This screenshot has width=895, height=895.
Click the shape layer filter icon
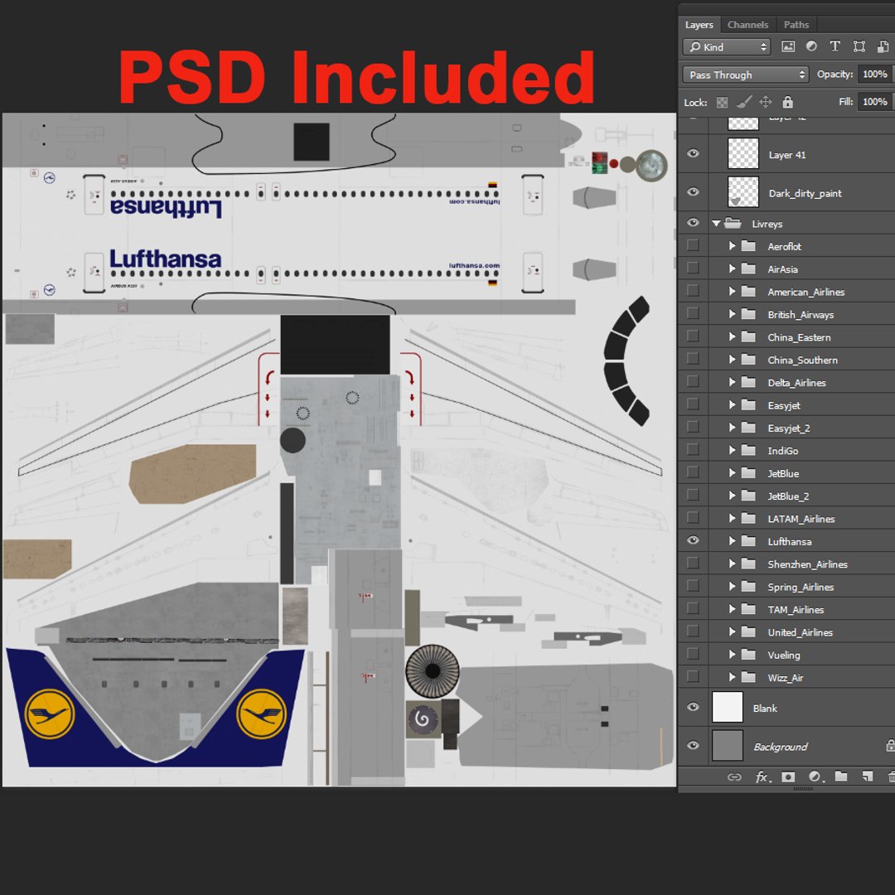(859, 46)
